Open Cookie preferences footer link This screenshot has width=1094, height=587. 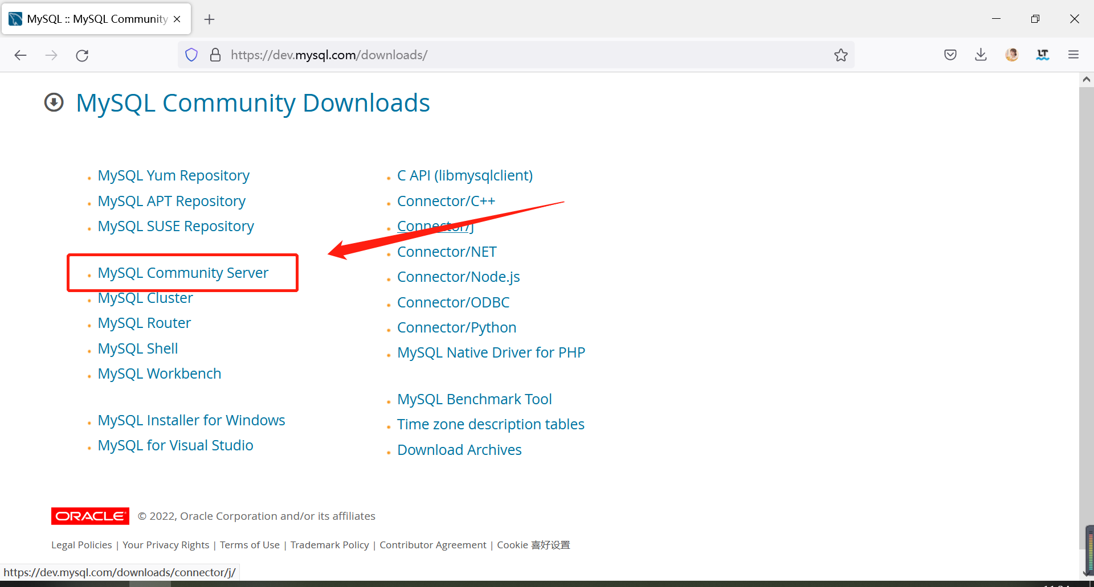click(x=533, y=545)
